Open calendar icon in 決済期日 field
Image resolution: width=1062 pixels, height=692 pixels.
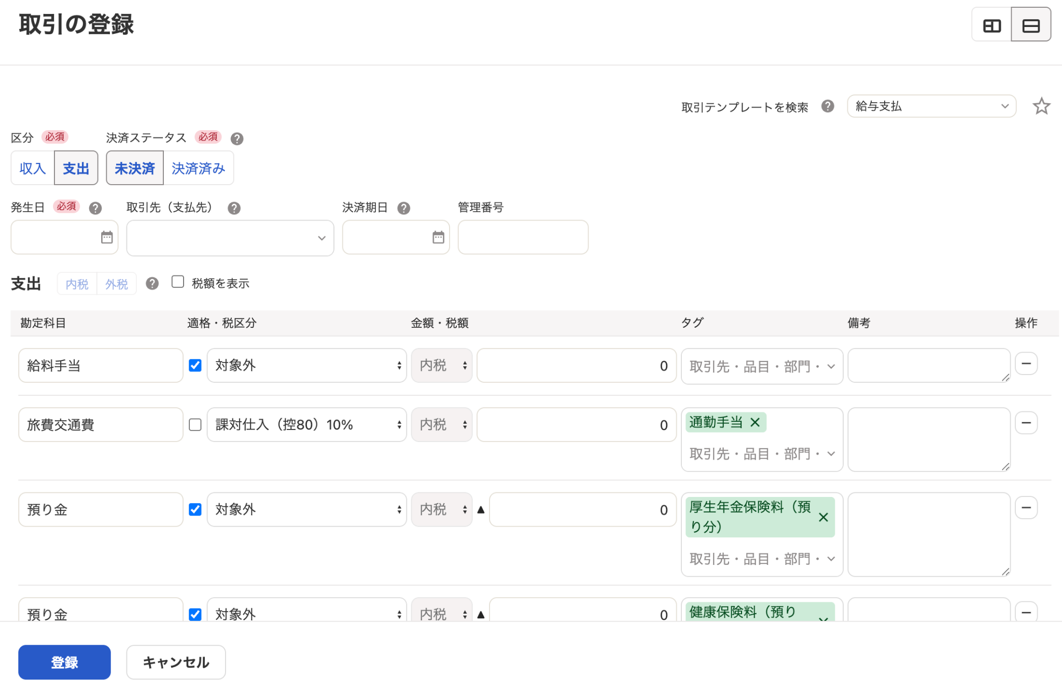(x=438, y=237)
